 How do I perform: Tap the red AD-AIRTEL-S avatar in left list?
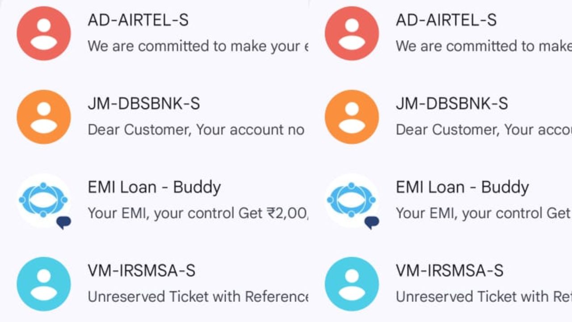pyautogui.click(x=44, y=34)
